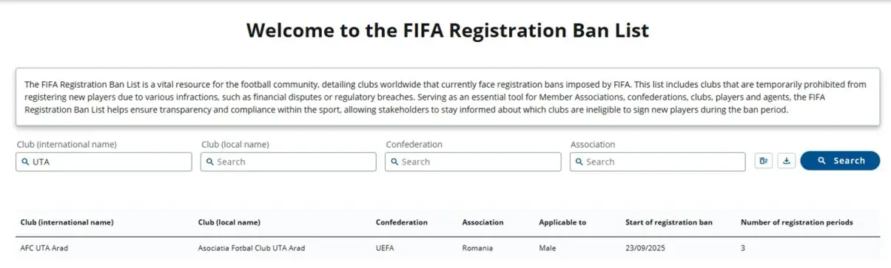Click magnifier icon in Association field
Image resolution: width=891 pixels, height=268 pixels.
tap(579, 162)
